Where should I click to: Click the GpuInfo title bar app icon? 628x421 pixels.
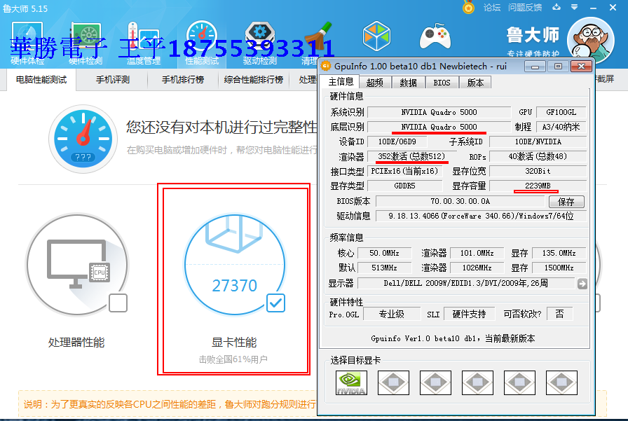pos(327,66)
